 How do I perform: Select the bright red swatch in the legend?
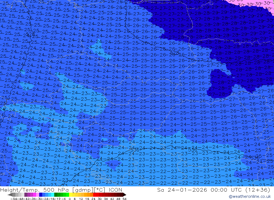[95, 195]
